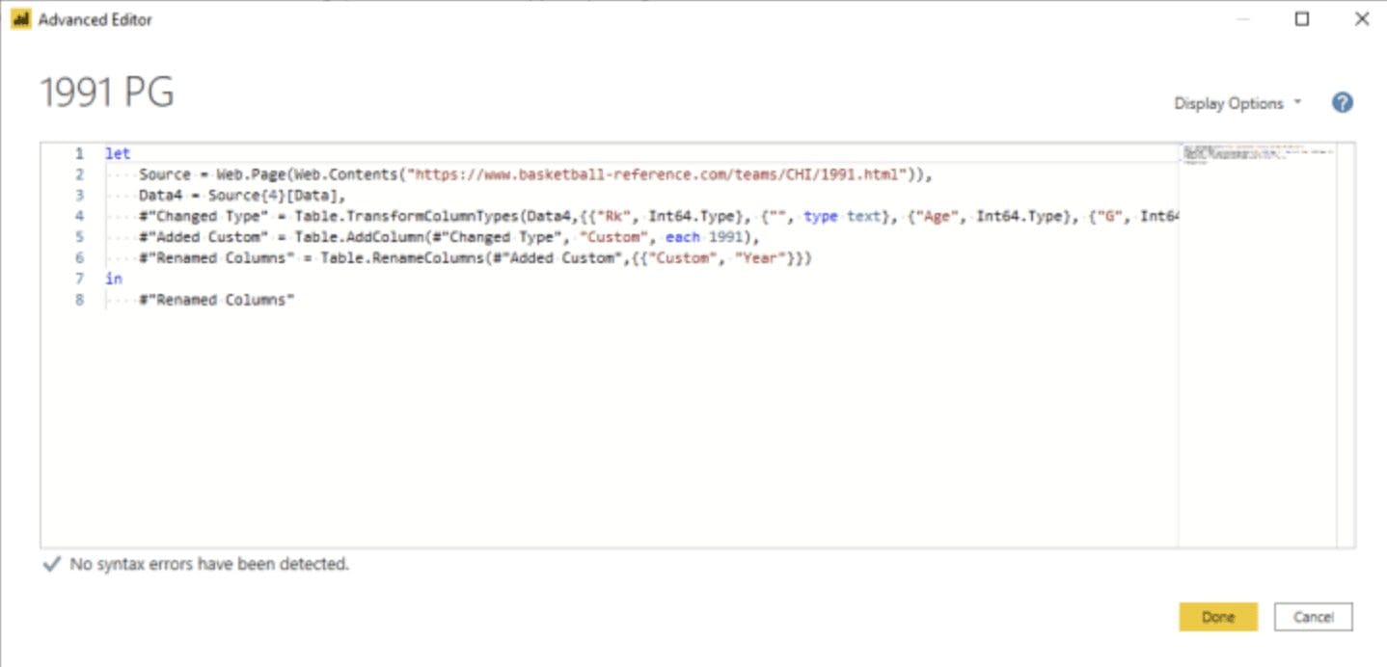1387x667 pixels.
Task: Click 'type text' on line 4
Action: (x=843, y=217)
